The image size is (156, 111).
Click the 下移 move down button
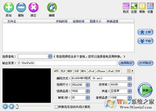(x=145, y=41)
